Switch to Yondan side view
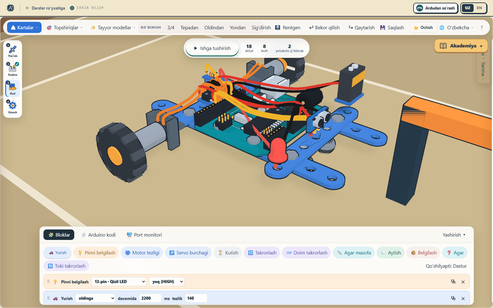The height and width of the screenshot is (308, 493). point(238,27)
